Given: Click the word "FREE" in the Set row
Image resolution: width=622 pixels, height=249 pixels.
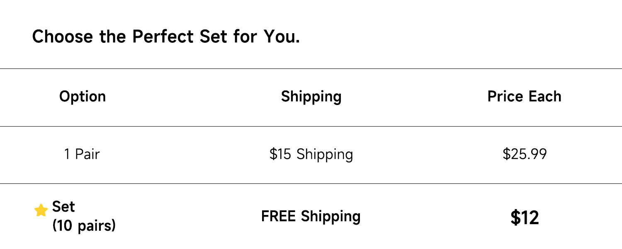Looking at the screenshot, I should (x=279, y=217).
